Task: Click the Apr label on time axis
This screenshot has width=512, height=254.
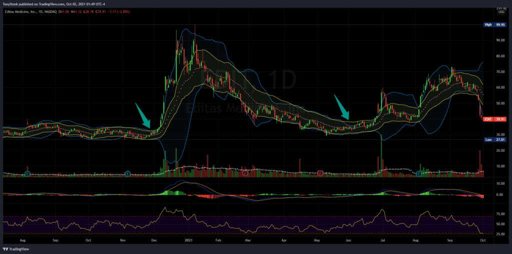Action: pos(284,240)
